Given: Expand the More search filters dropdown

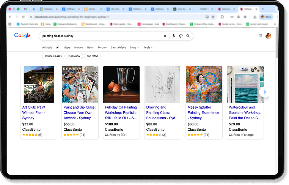Looking at the screenshot, I should pos(134,47).
